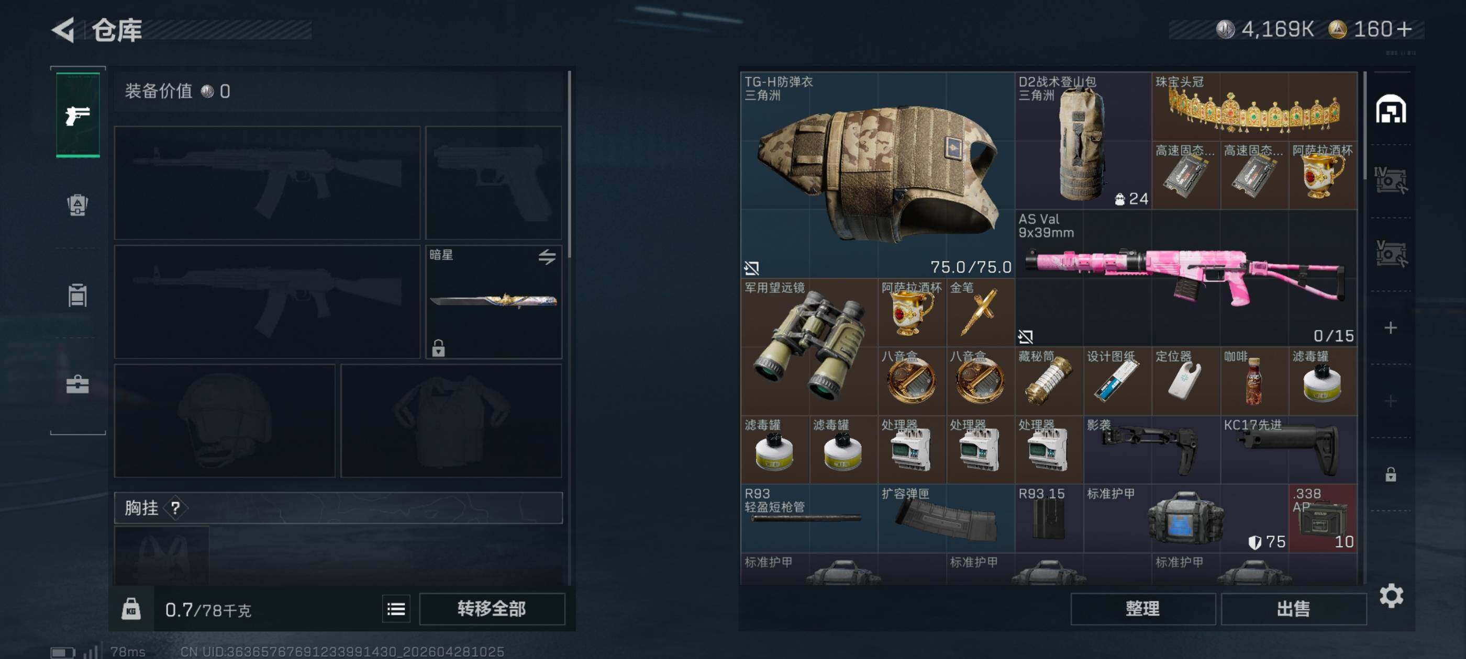Open the briefcase safe box sidebar icon
The width and height of the screenshot is (1466, 659).
pos(77,384)
